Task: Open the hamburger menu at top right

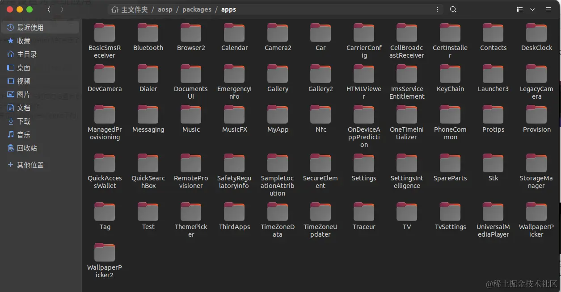Action: click(548, 9)
